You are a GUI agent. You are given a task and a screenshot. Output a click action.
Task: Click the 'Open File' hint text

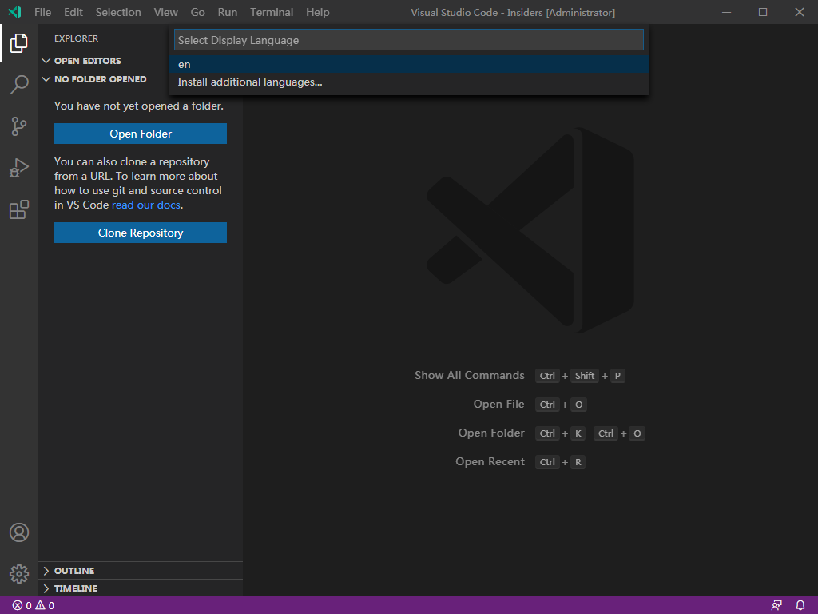tap(498, 404)
